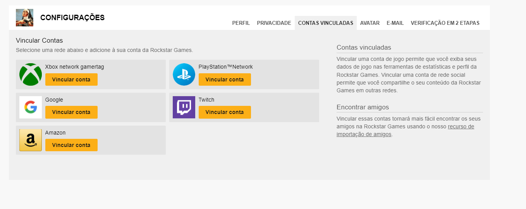Link the Amazon account

point(71,145)
